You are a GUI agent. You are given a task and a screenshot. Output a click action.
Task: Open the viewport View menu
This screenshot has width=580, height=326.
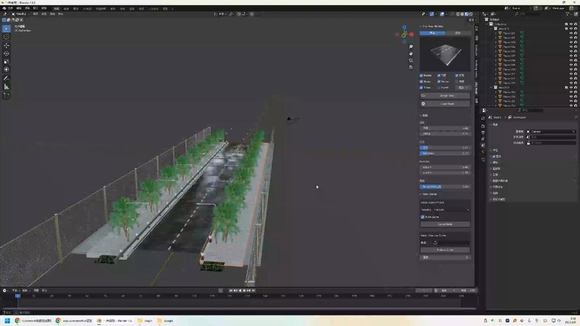coord(35,14)
